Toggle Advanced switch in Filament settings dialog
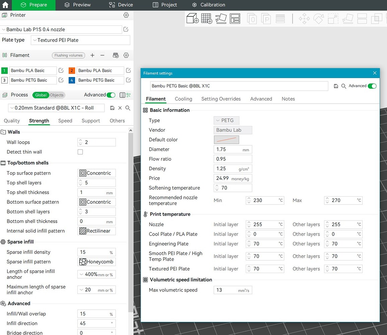387x335 pixels. [x=372, y=86]
